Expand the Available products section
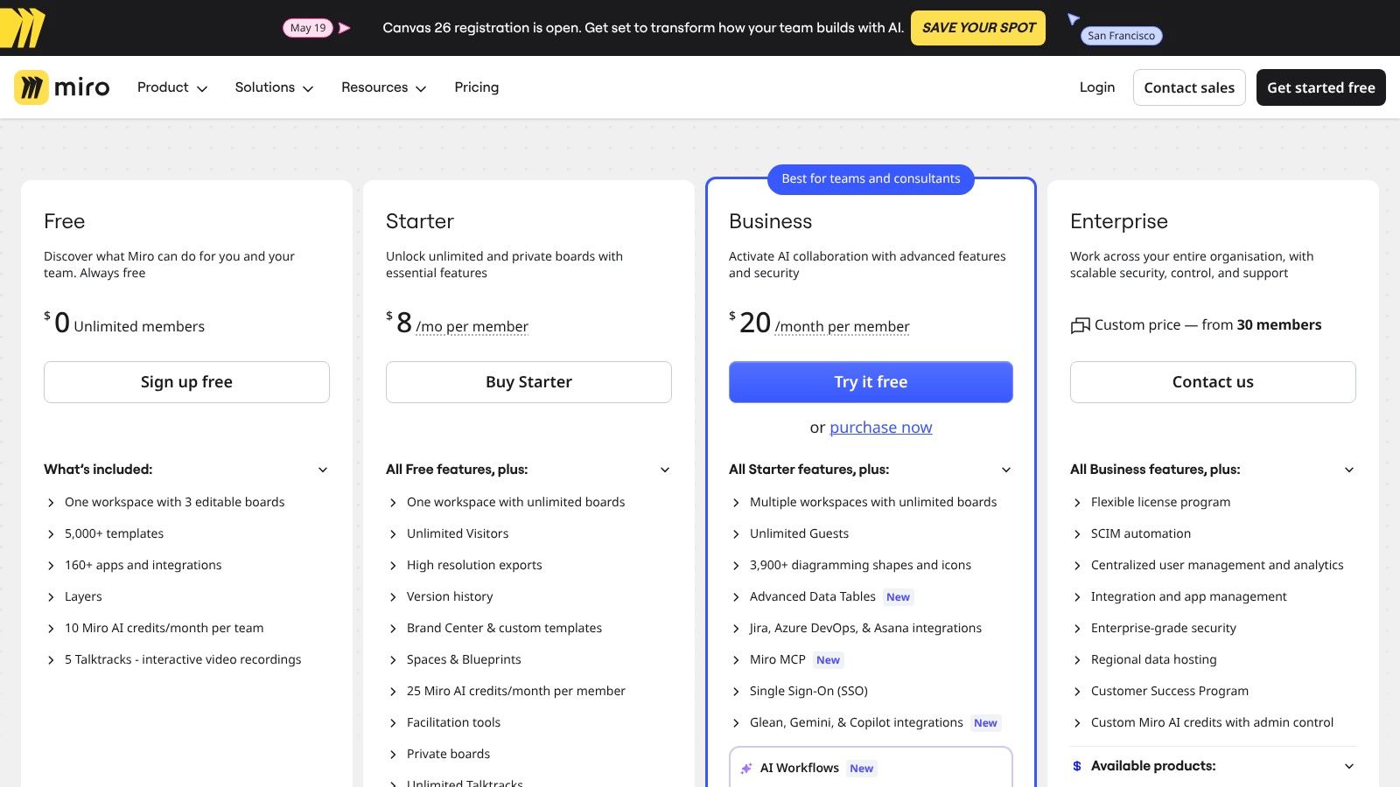The image size is (1400, 787). (x=1213, y=766)
